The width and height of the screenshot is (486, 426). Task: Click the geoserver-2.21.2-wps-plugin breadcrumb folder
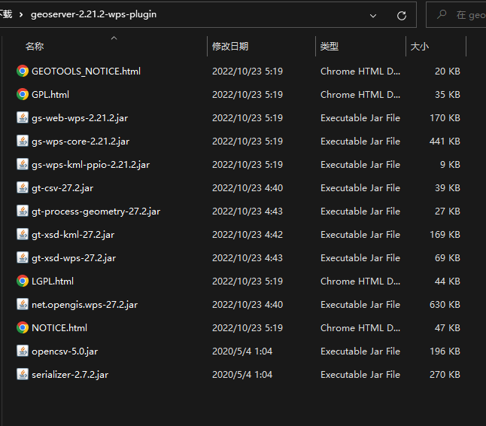click(93, 14)
